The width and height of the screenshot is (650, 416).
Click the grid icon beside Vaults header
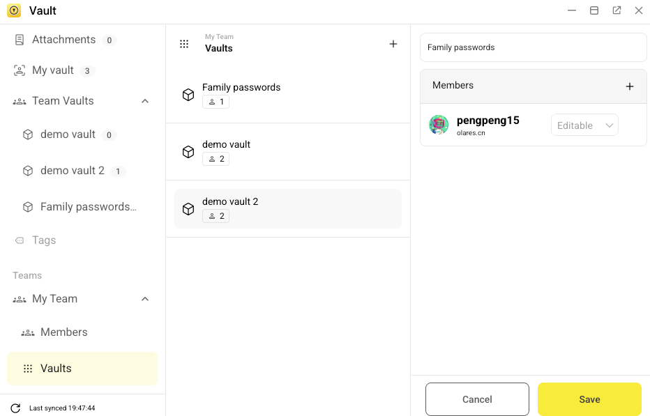click(184, 44)
